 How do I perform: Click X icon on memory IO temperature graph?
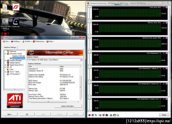(167, 84)
